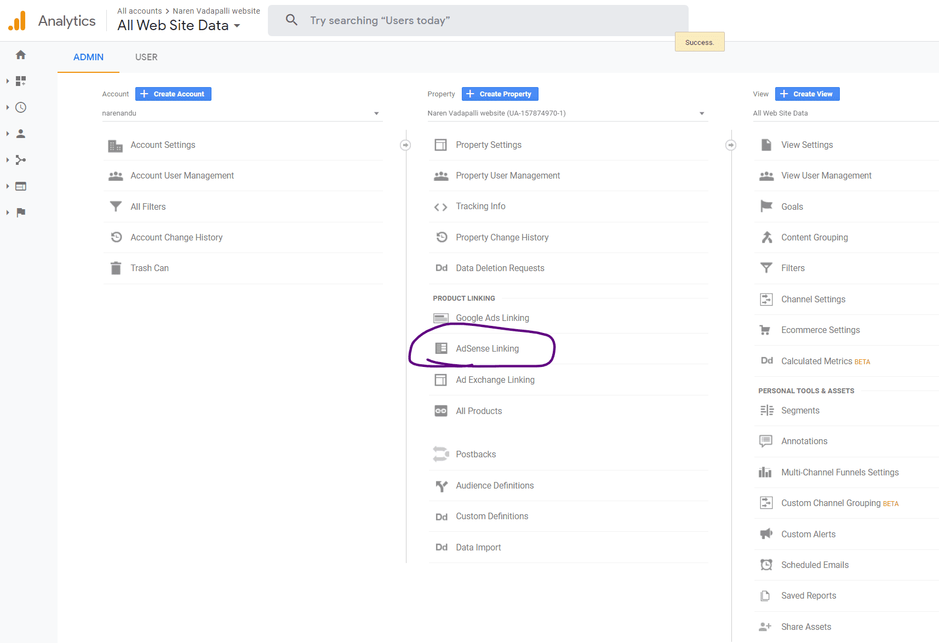
Task: Open the Naren Vadapalli website property dropdown
Action: pos(567,113)
